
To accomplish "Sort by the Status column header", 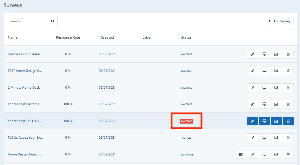I will (186, 37).
